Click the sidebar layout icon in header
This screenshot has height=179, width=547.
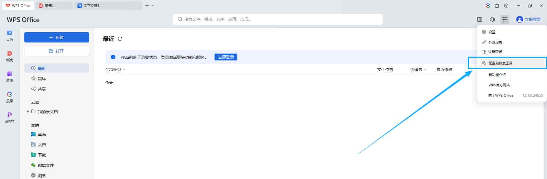[x=480, y=19]
